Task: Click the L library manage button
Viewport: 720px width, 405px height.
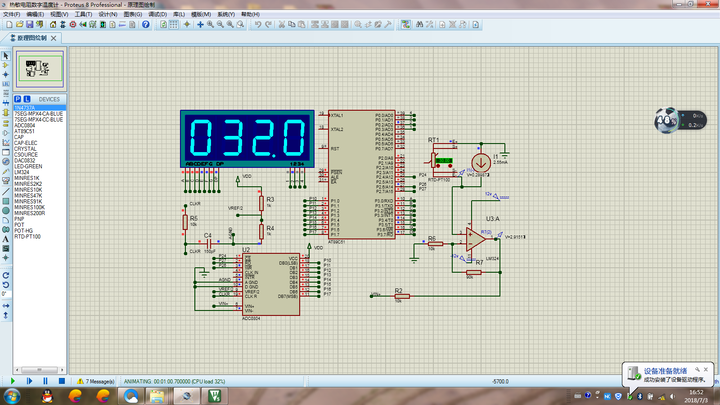Action: tap(27, 99)
